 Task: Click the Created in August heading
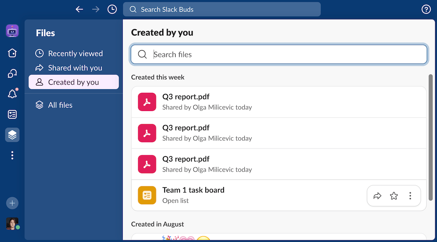157,224
